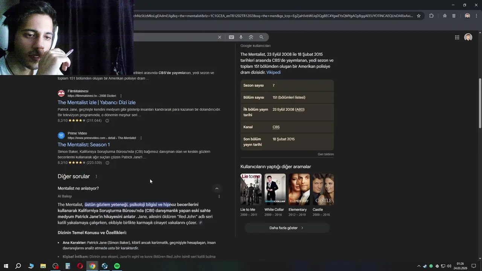Click the source link icon after the AI summary
The image size is (482, 271).
pyautogui.click(x=201, y=223)
